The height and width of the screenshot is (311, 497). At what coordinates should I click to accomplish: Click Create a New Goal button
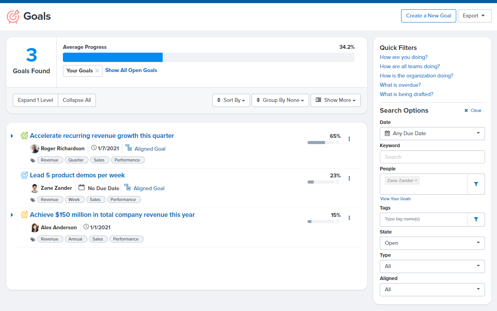tap(429, 16)
